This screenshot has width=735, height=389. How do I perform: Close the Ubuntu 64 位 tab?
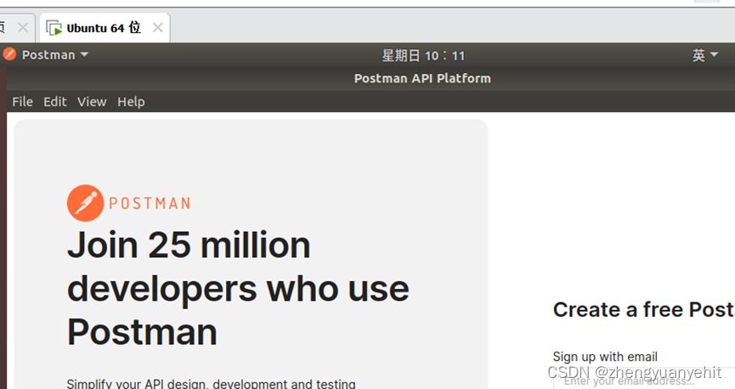point(158,28)
